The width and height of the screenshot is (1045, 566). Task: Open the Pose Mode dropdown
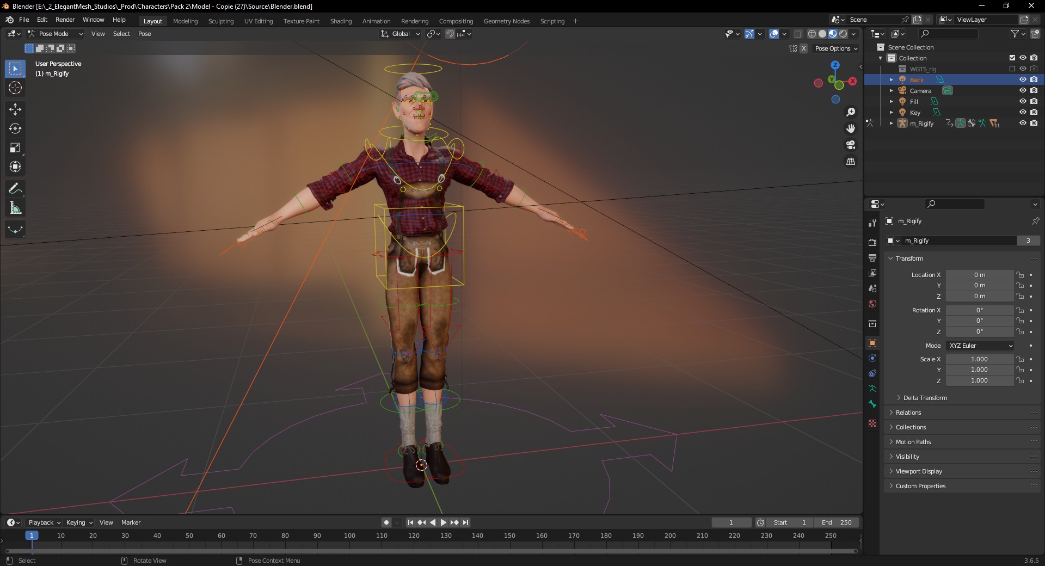coord(56,34)
